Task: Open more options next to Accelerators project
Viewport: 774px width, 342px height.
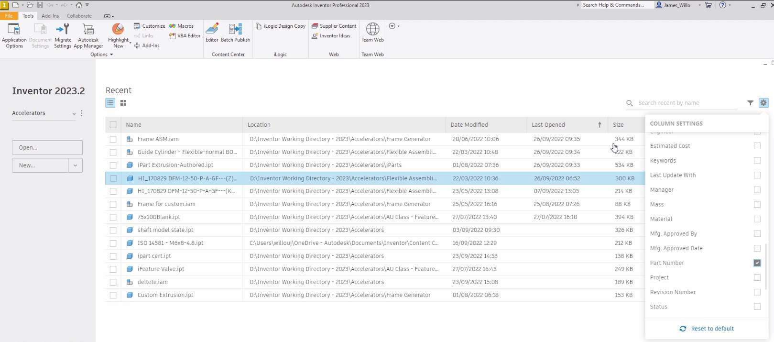Action: pyautogui.click(x=82, y=113)
